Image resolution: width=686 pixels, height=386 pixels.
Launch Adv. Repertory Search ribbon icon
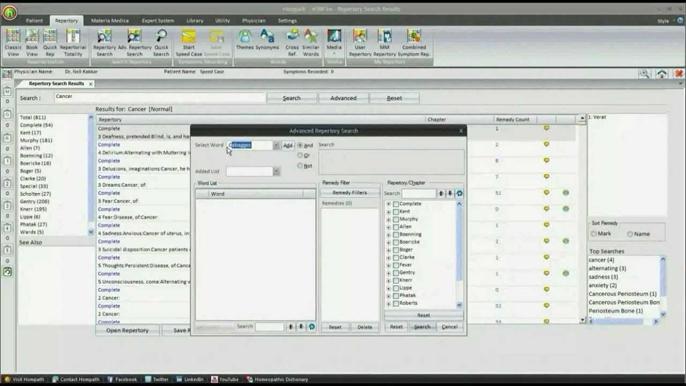coord(135,43)
